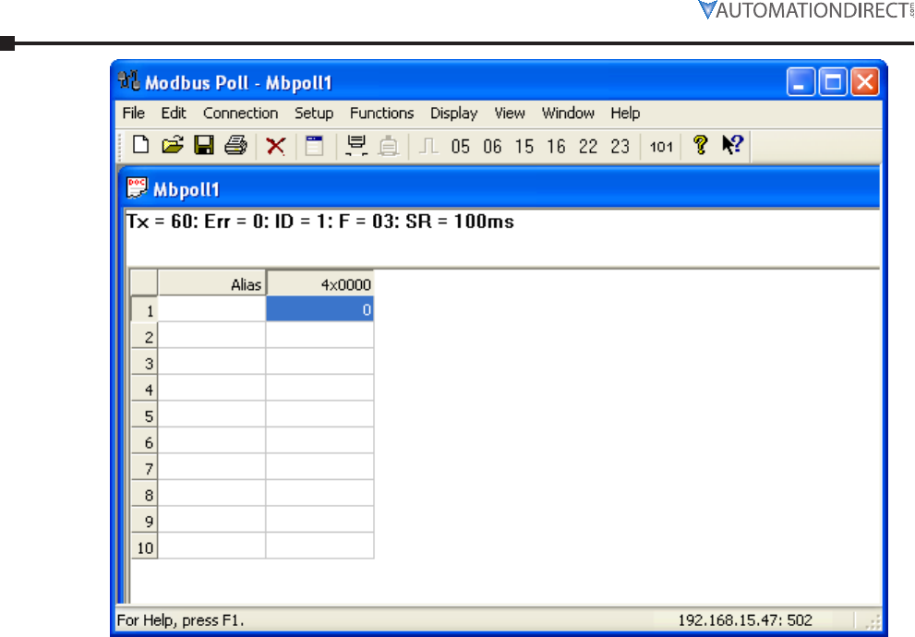This screenshot has height=637, width=915.
Task: Click the value cell in row 2
Action: (319, 335)
